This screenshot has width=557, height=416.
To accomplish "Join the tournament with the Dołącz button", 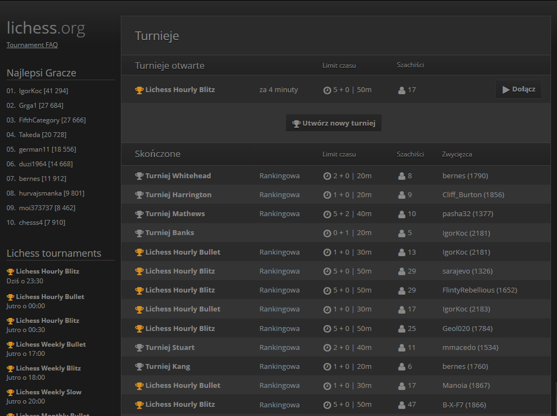I will click(519, 89).
